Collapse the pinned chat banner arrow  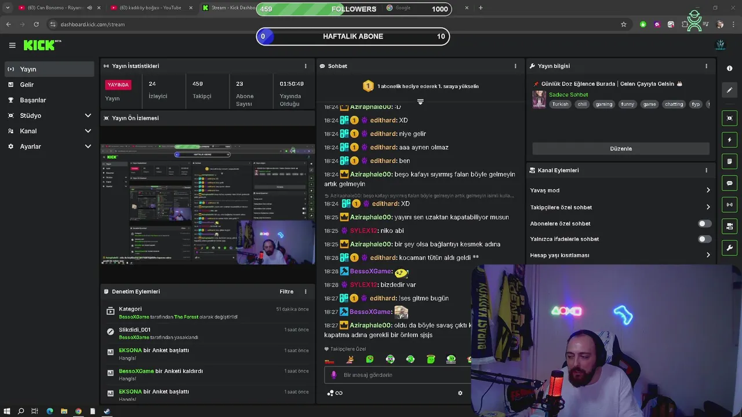[x=420, y=101]
